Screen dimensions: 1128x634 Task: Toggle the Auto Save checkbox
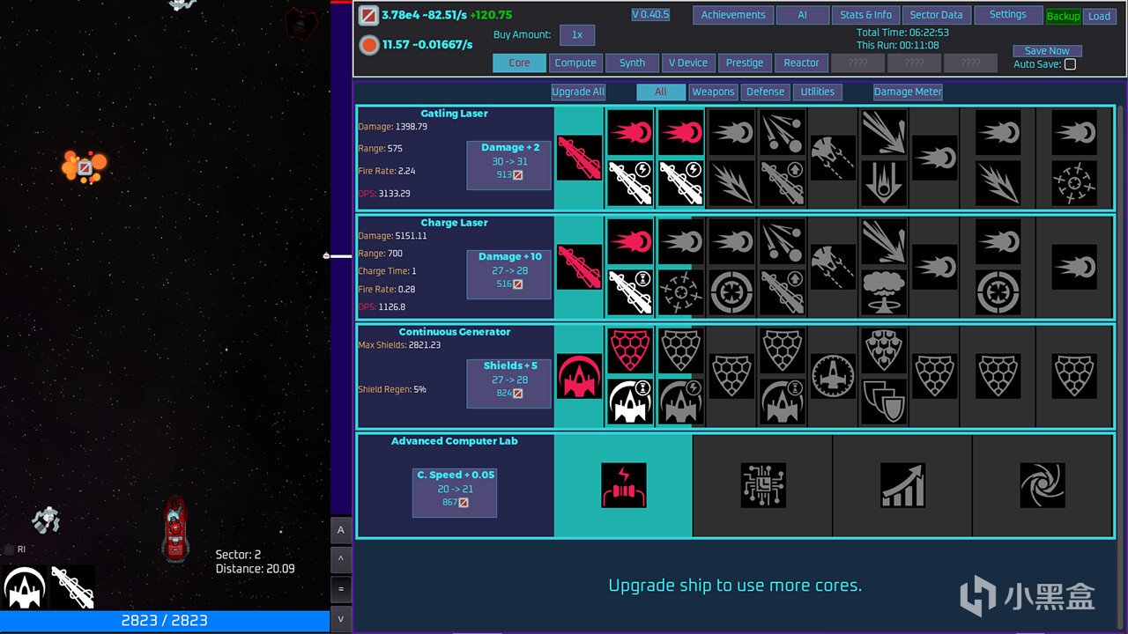pyautogui.click(x=1070, y=64)
